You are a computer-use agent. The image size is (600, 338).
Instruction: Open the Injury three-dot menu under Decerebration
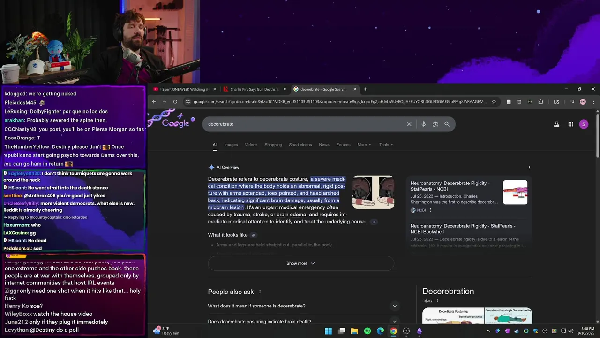(x=437, y=300)
